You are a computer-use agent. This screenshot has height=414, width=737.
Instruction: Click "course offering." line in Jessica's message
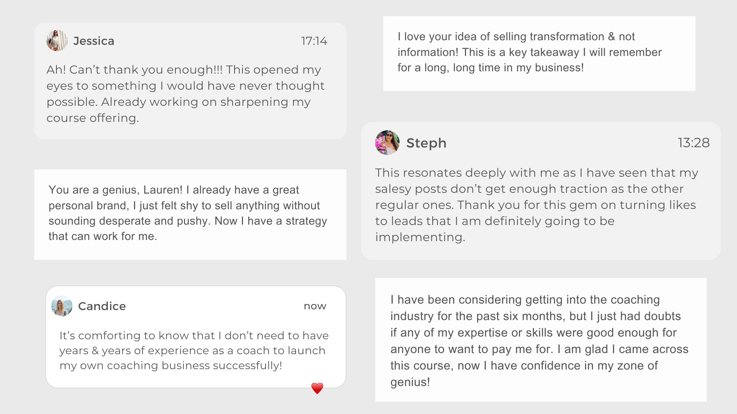[x=93, y=118]
